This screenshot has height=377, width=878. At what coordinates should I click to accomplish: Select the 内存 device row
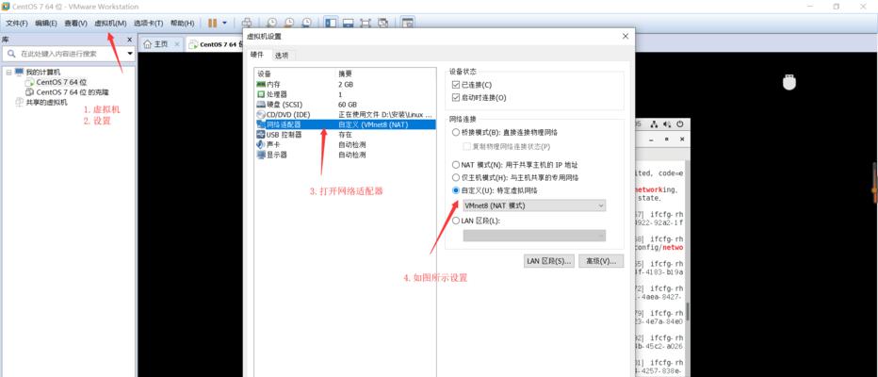(345, 84)
